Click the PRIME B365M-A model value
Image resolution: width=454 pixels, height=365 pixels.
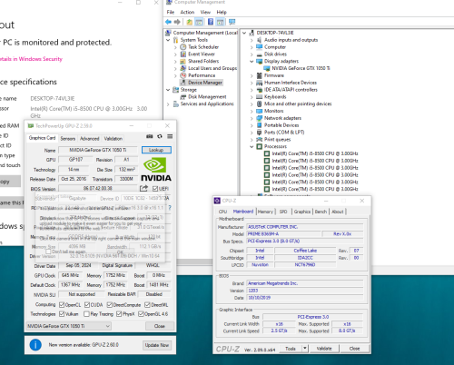[x=283, y=234]
